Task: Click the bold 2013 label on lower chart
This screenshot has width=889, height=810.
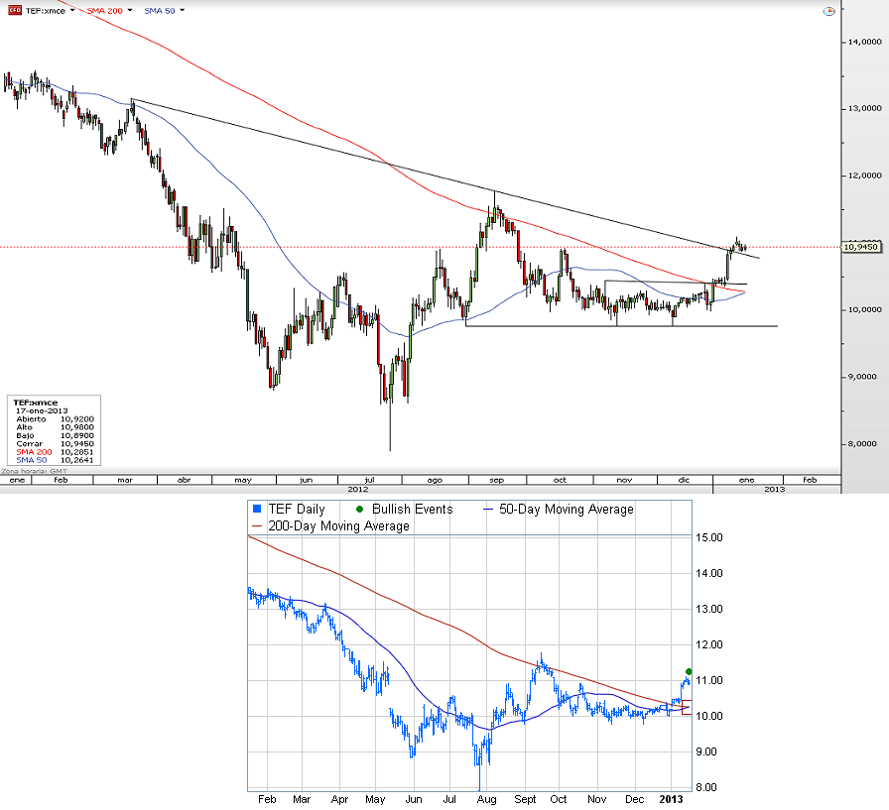Action: pyautogui.click(x=672, y=799)
